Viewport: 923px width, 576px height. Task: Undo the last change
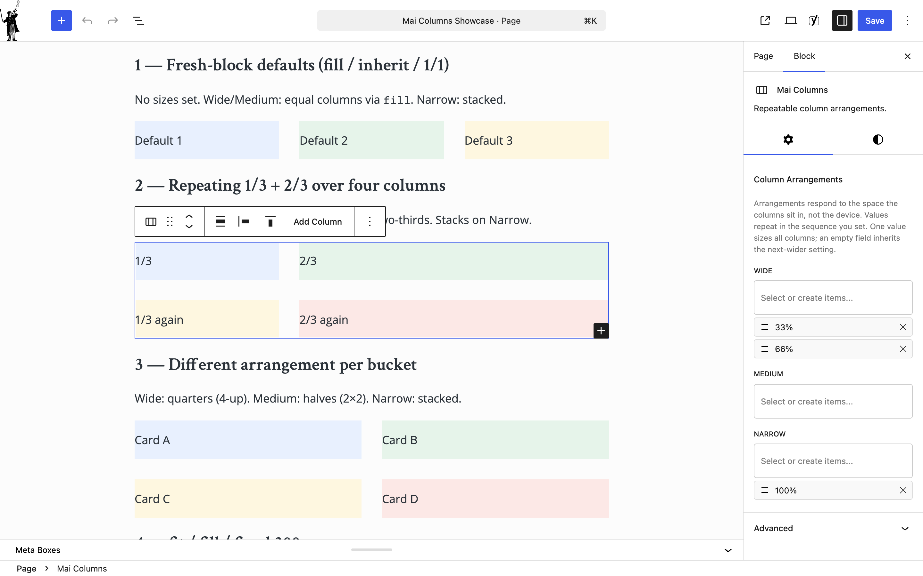(87, 20)
